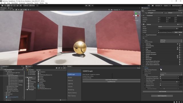Open Visual Environment Type dropdown HDRI Sky

coord(171,40)
